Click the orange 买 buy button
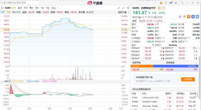Image resolution: width=201 pixels, height=110 pixels. [x=189, y=17]
